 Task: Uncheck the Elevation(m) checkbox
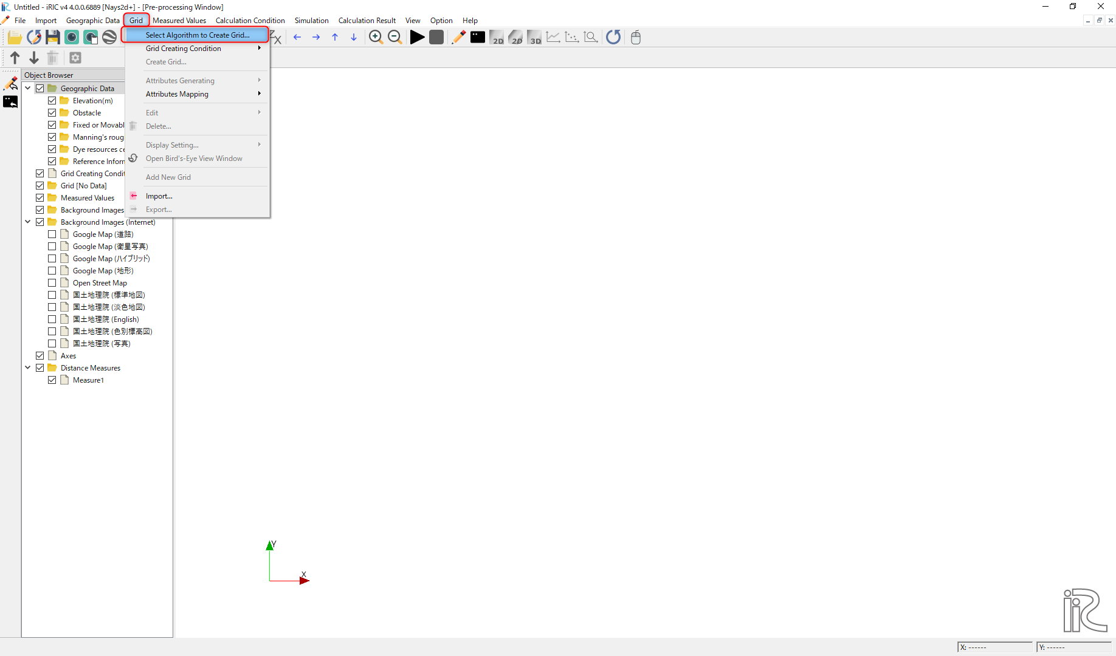pyautogui.click(x=52, y=101)
